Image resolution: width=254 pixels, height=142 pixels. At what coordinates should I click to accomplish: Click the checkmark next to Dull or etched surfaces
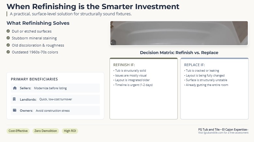pyautogui.click(x=8, y=31)
